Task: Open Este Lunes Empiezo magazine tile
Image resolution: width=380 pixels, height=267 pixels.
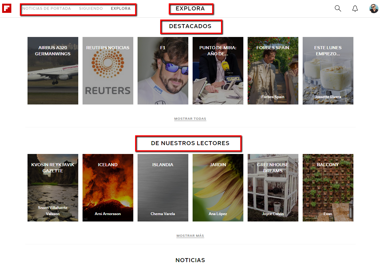Action: [328, 71]
